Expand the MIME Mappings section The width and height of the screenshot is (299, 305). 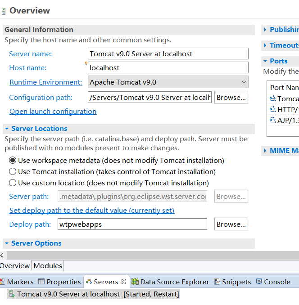(265, 151)
